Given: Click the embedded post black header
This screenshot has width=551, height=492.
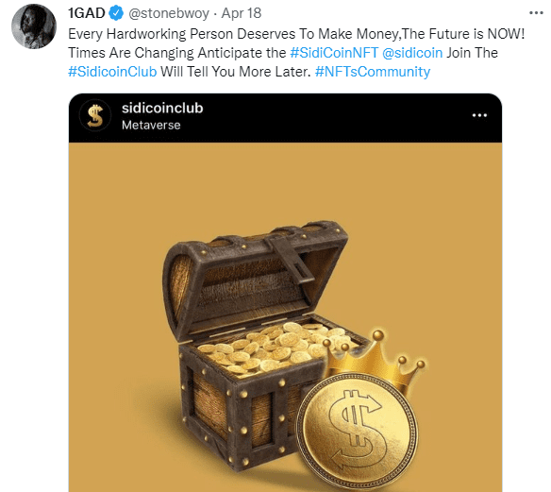Looking at the screenshot, I should point(285,118).
